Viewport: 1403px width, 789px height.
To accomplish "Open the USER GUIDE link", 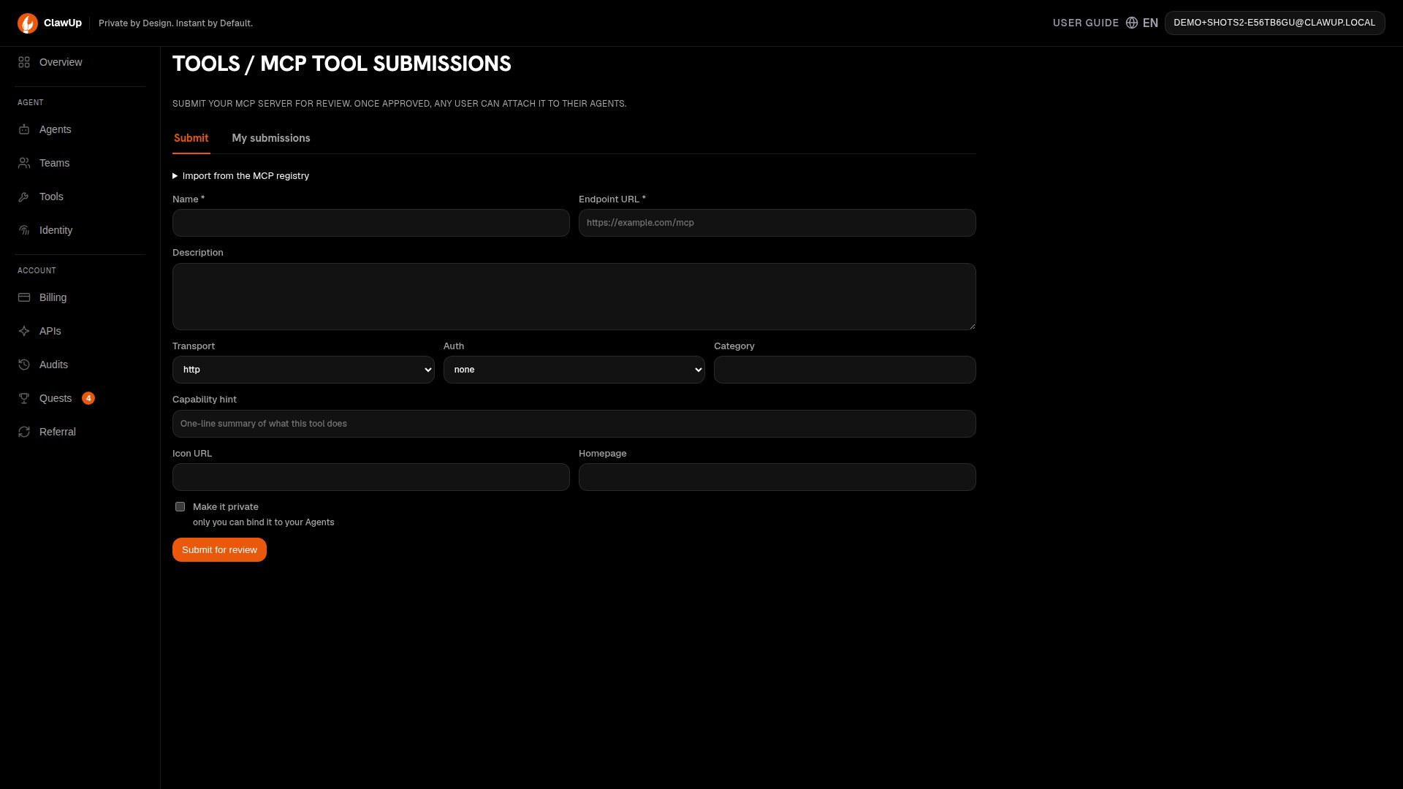I will pos(1086,23).
